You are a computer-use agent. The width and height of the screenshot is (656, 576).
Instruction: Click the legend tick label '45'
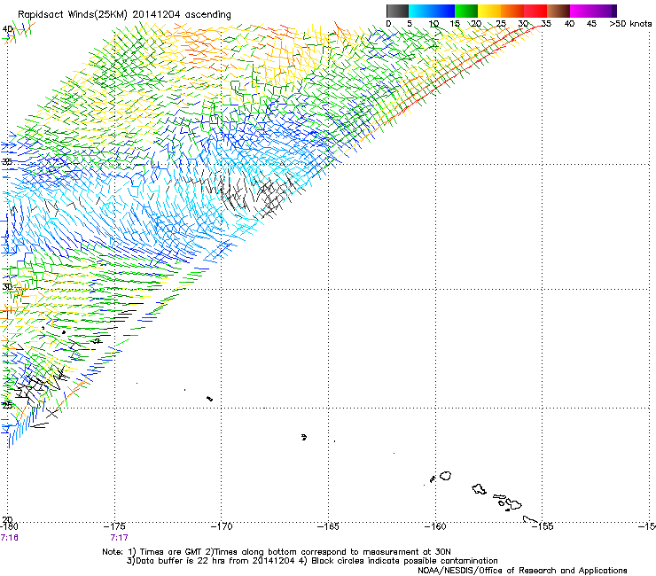tap(591, 24)
